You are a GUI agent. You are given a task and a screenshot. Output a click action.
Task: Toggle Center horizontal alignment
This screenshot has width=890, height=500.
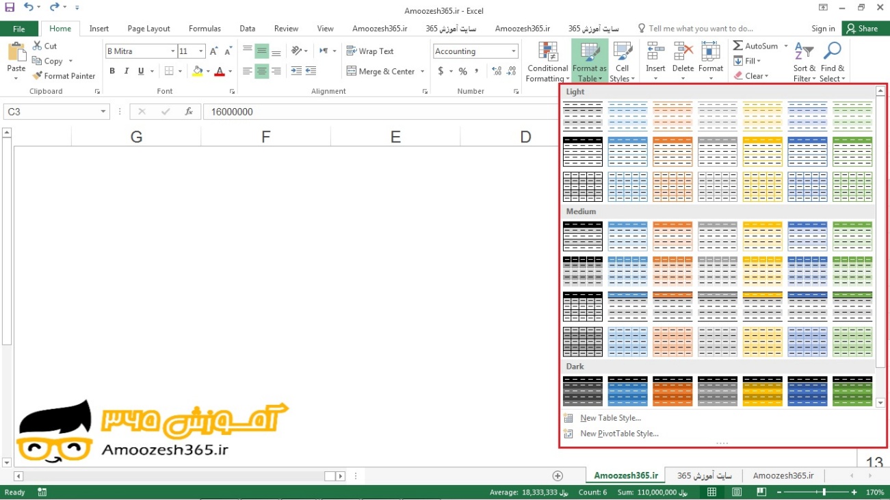pos(262,71)
